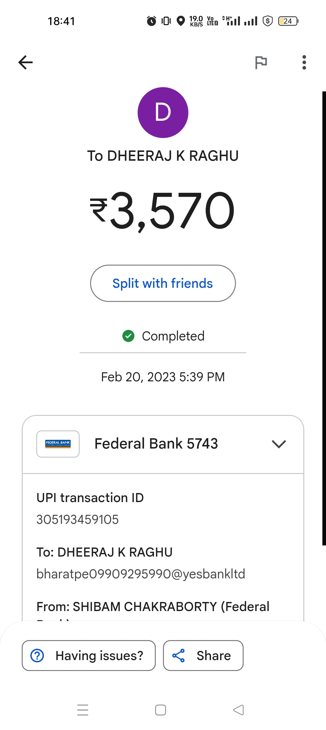Tap the ₹3,570 amount text
The width and height of the screenshot is (326, 730).
pos(162,211)
